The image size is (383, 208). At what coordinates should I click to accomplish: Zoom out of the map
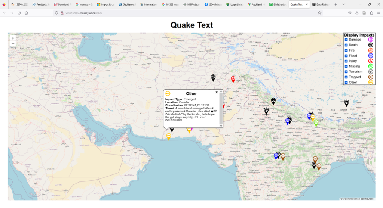[x=13, y=44]
